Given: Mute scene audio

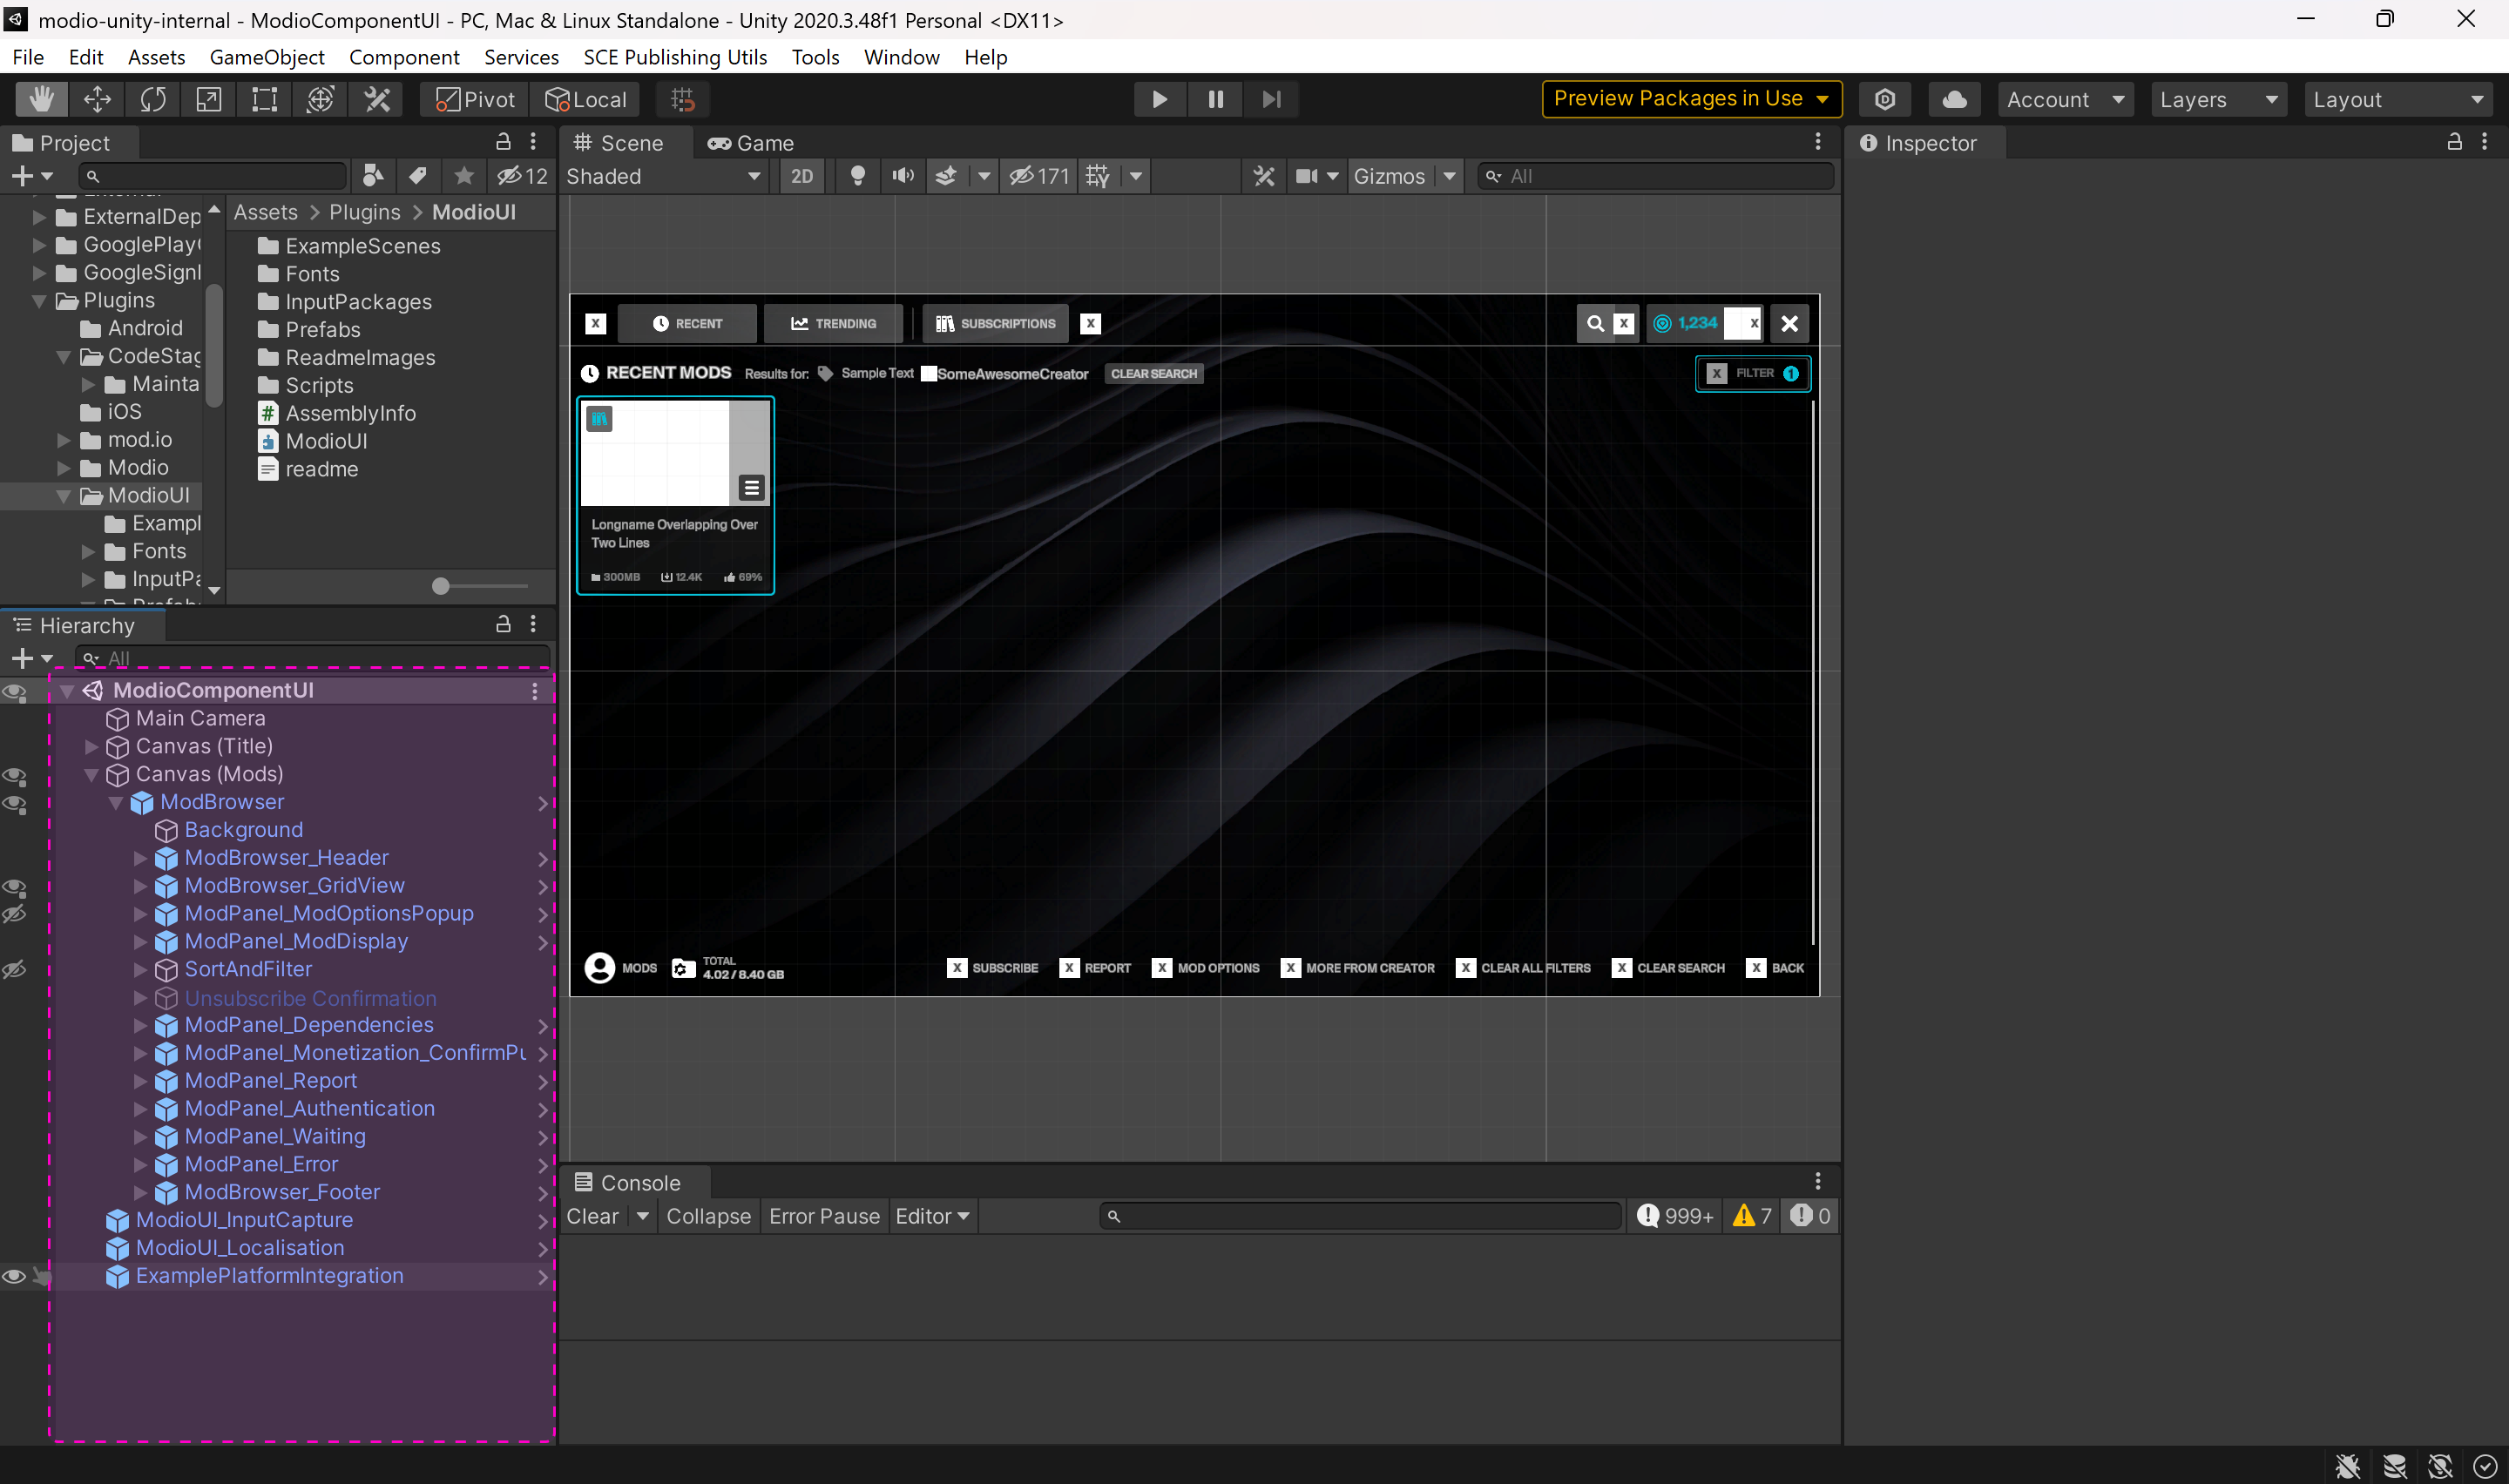Looking at the screenshot, I should click(903, 176).
